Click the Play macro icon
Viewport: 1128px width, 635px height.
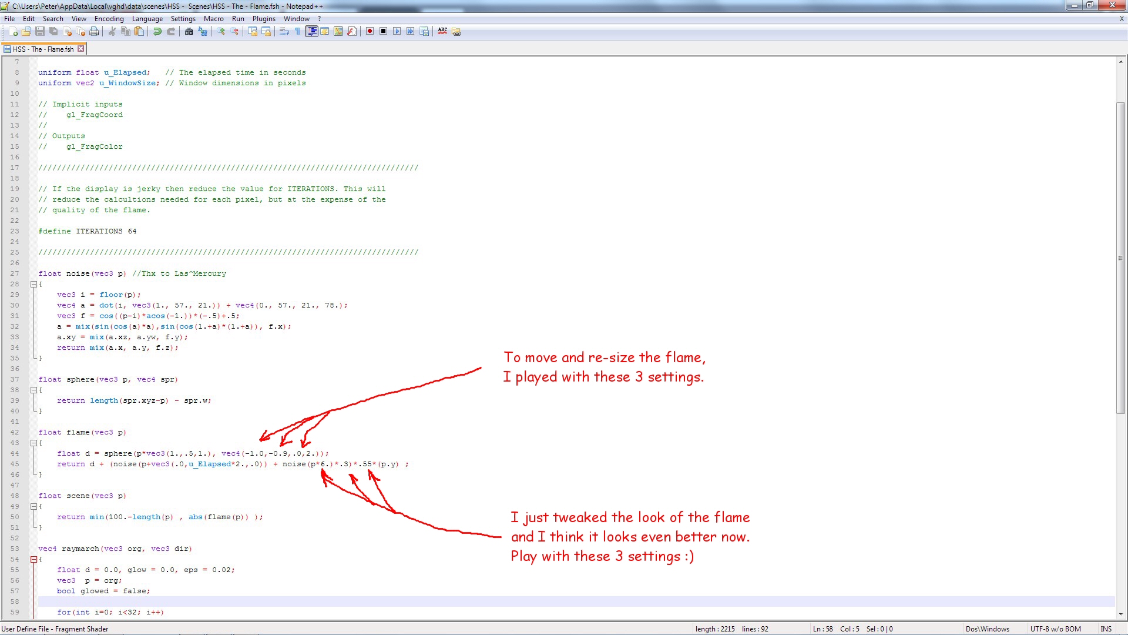[x=397, y=32]
